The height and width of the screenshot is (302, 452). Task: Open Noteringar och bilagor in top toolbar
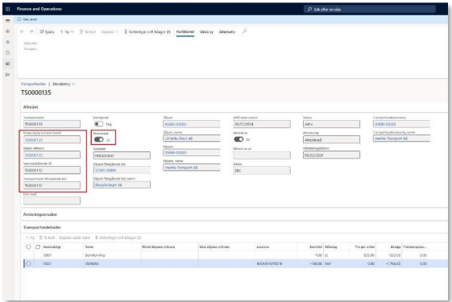(147, 31)
